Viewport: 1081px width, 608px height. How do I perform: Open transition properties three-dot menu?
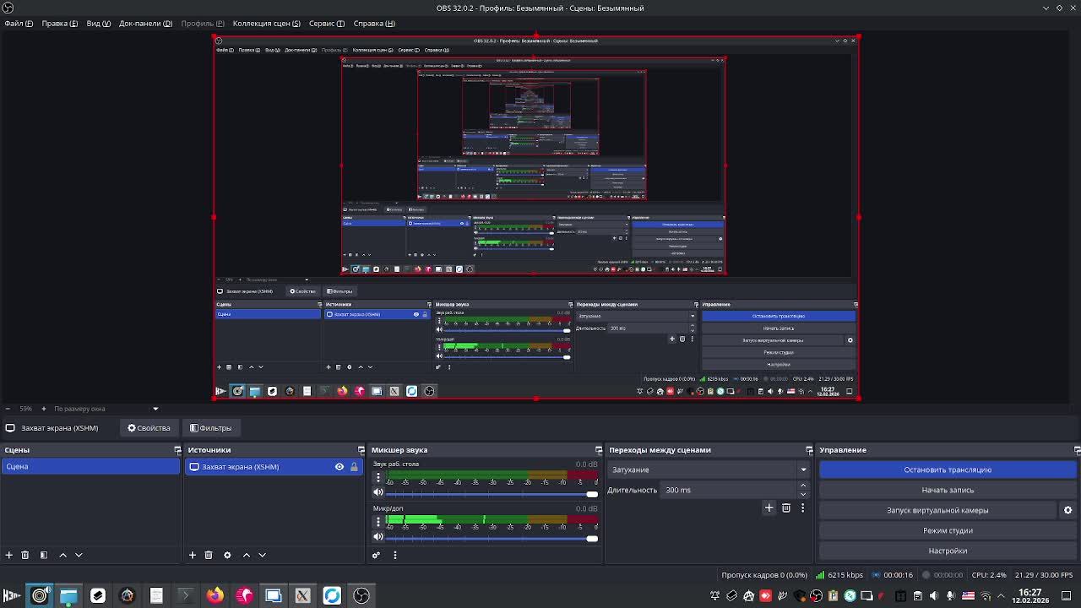[802, 508]
